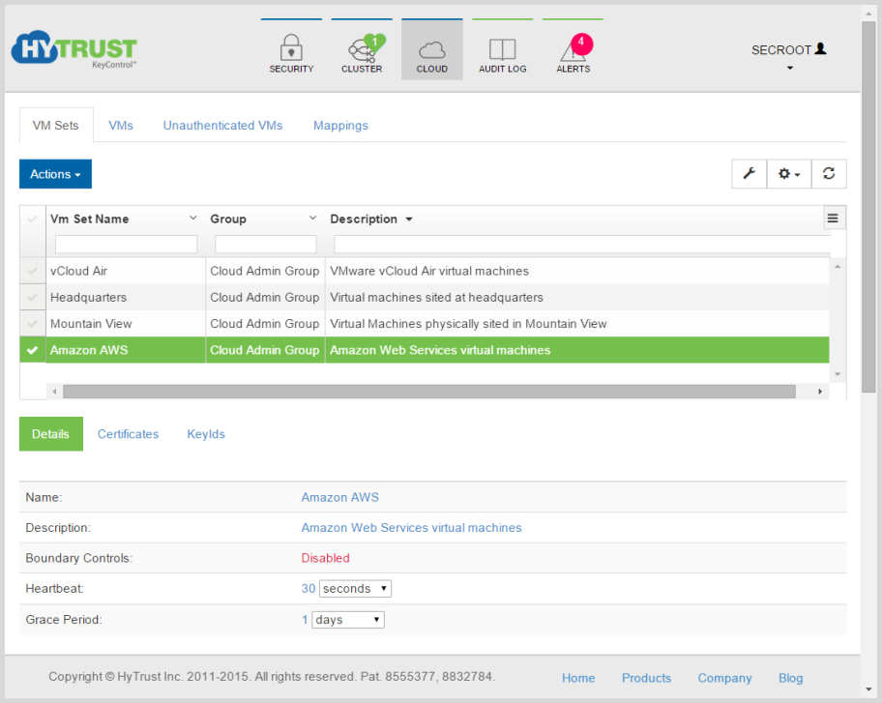Click the page vertical scrollbar thumb
This screenshot has width=882, height=703.
[868, 207]
